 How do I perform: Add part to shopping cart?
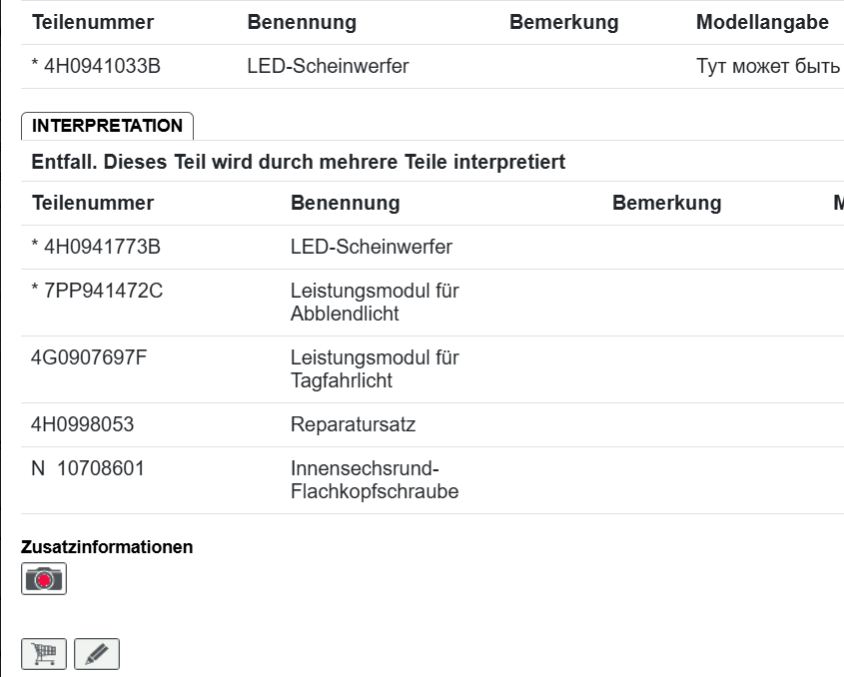(x=44, y=653)
